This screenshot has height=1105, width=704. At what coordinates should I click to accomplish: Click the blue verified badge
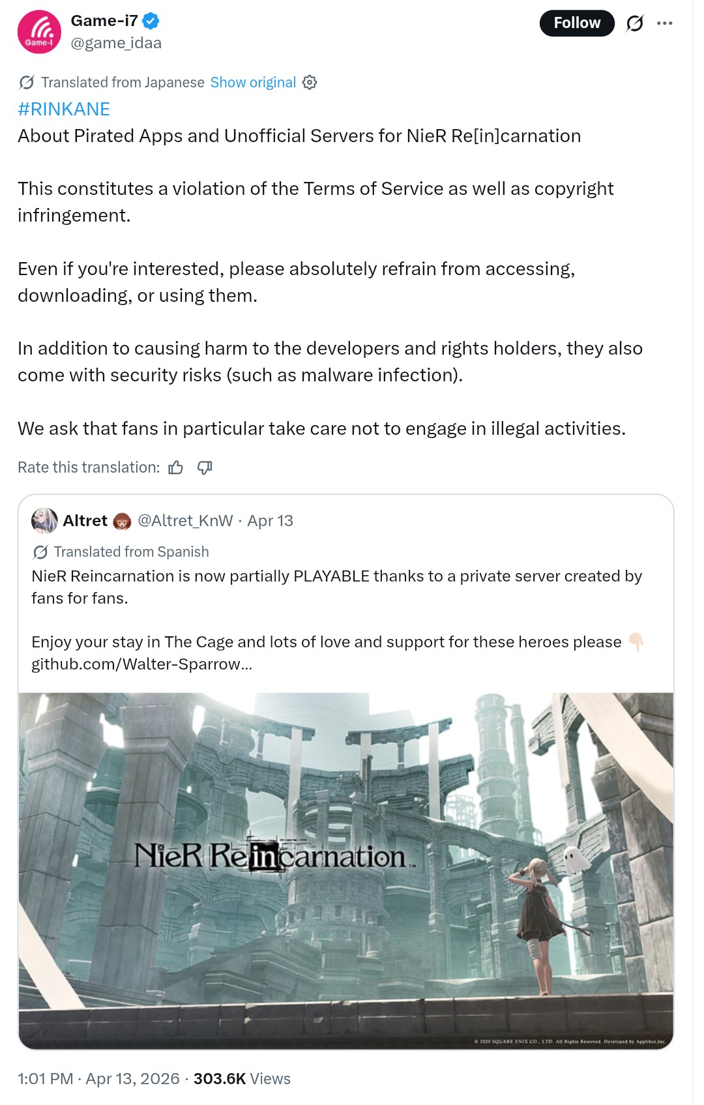pyautogui.click(x=151, y=21)
